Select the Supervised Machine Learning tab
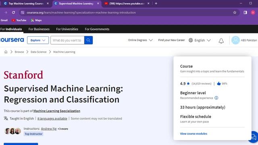Screen dimensions: 258x145 coord(77,4)
